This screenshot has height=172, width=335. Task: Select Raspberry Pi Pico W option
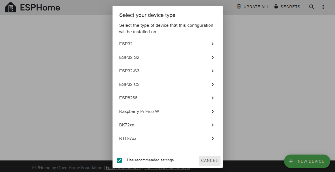click(139, 111)
